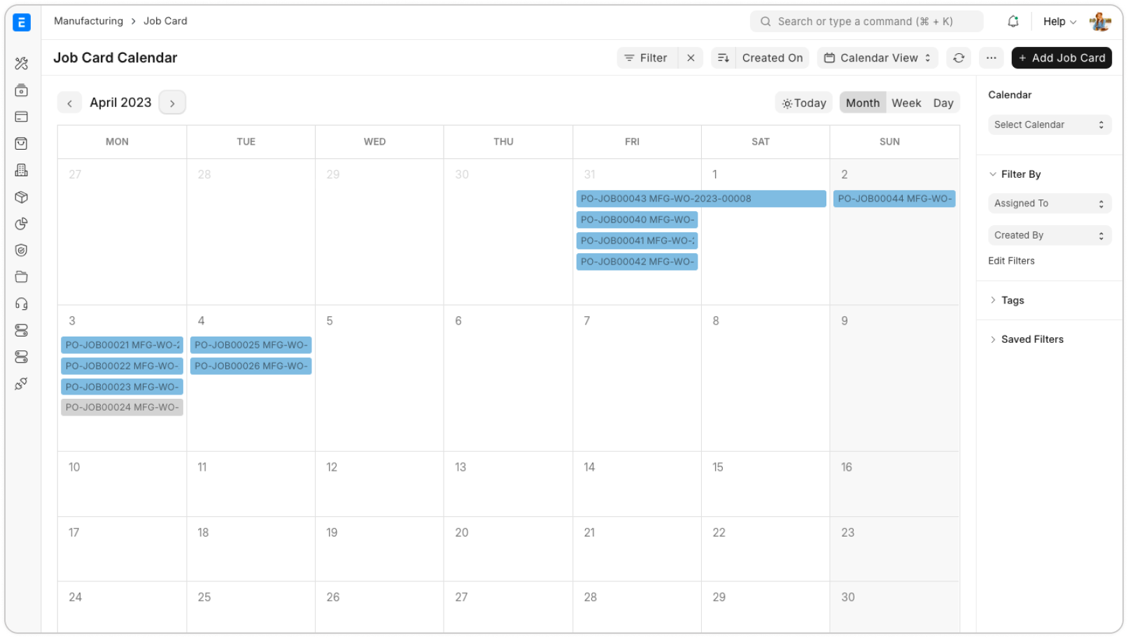Open the headset support sidebar icon
This screenshot has height=638, width=1128.
pyautogui.click(x=22, y=304)
